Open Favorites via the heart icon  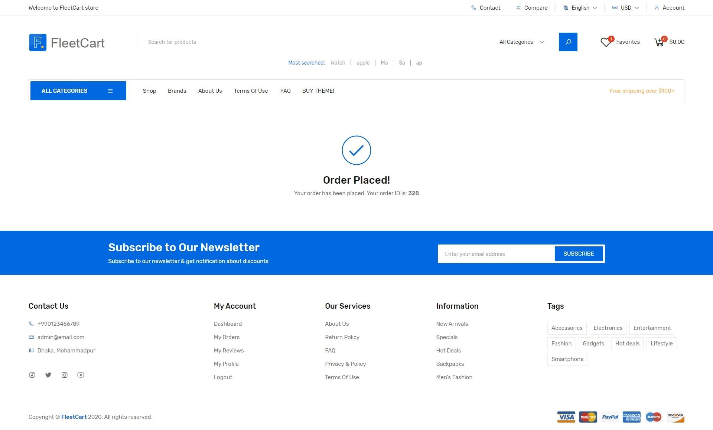coord(606,42)
